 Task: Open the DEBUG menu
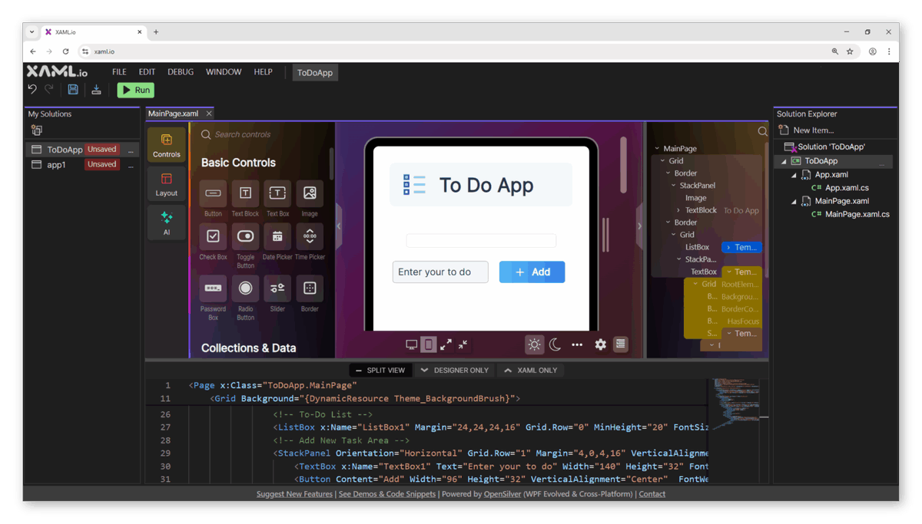pos(181,72)
